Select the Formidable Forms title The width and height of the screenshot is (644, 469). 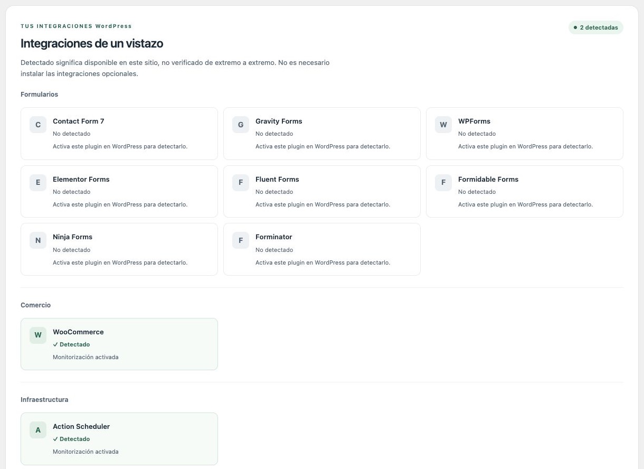coord(488,179)
